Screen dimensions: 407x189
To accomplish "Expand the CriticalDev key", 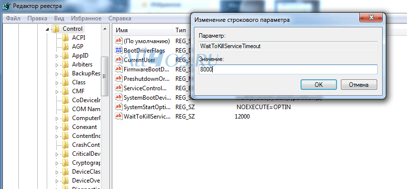I will 57,154.
